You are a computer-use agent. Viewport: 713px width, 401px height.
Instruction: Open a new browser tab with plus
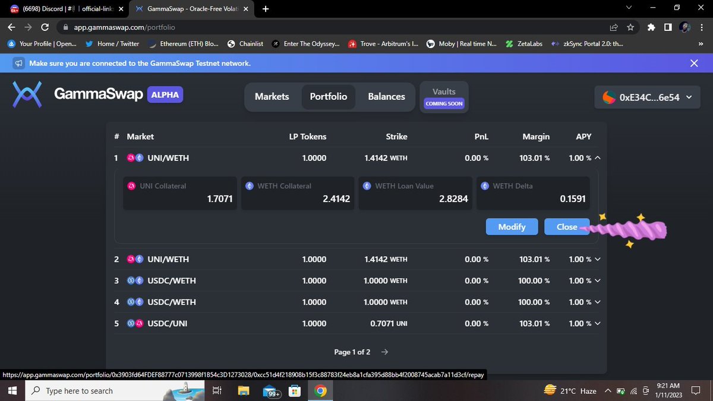[265, 9]
